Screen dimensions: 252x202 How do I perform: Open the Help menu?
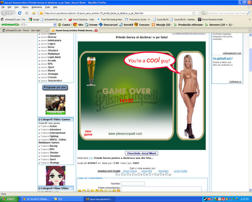(x=55, y=7)
